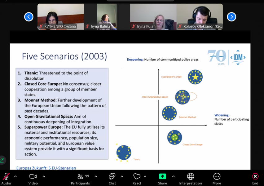The height and width of the screenshot is (186, 264).
Task: Expand the Participants options caret
Action: point(96,176)
